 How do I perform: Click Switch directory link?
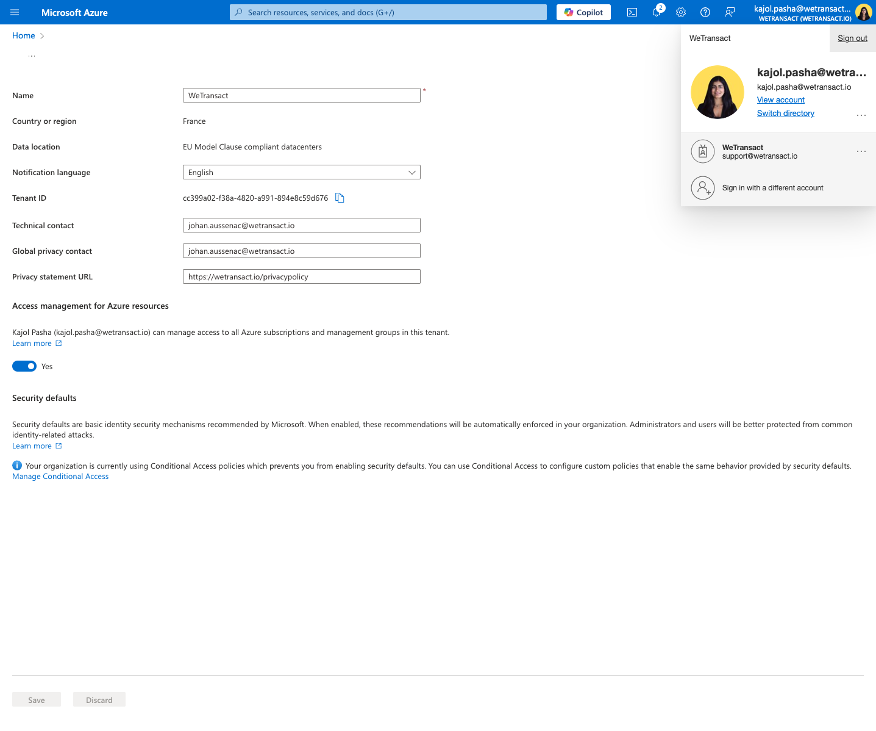(786, 113)
